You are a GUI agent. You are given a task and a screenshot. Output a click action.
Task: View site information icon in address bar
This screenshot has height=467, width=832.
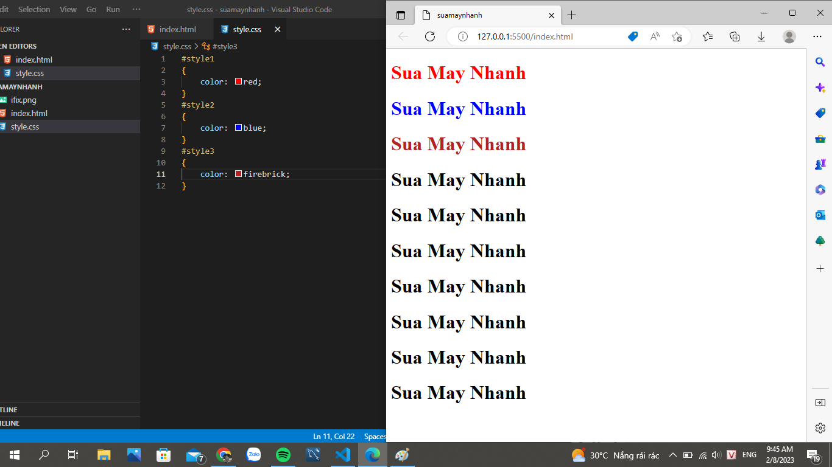(463, 36)
